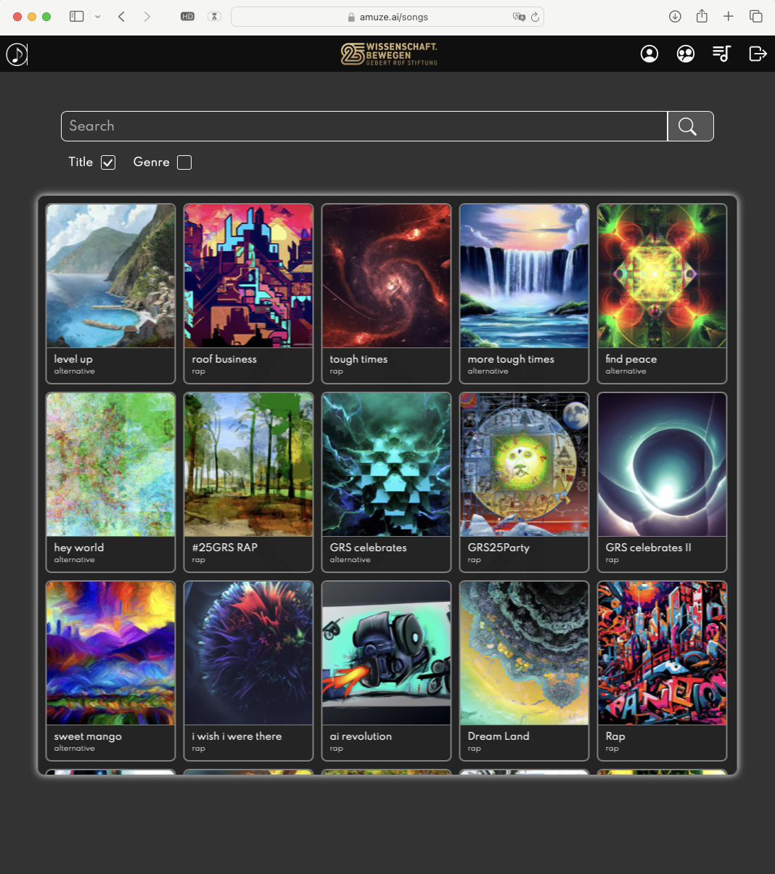Toggle the Safari sidebar button

coord(76,17)
